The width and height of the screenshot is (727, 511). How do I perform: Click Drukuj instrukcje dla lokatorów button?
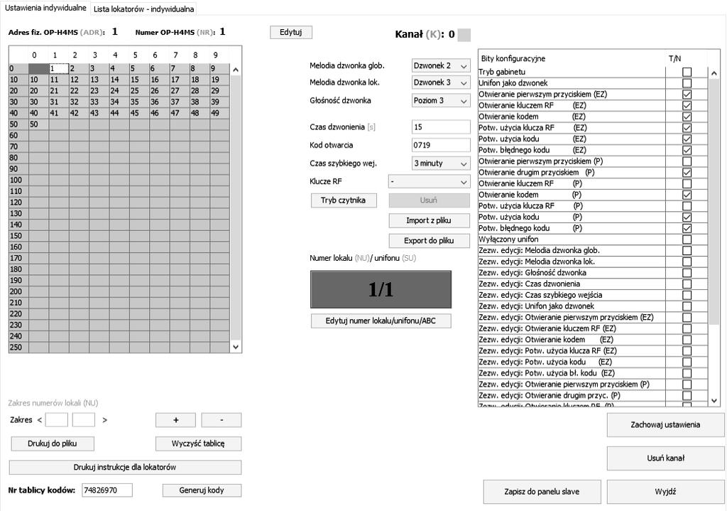tap(125, 468)
